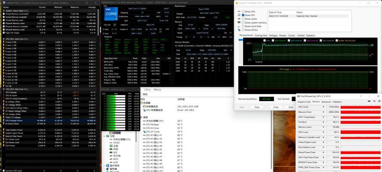Switch to the Voltages tab in AIDA64
382x172 pixels.
pyautogui.click(x=273, y=36)
